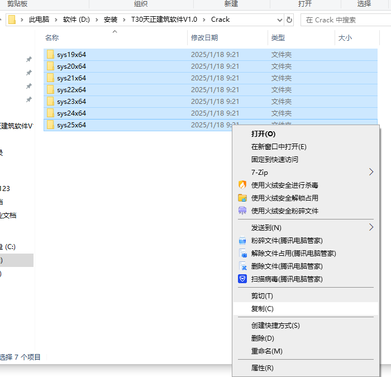The height and width of the screenshot is (377, 391).
Task: Click Tencent delete file icon
Action: [242, 266]
